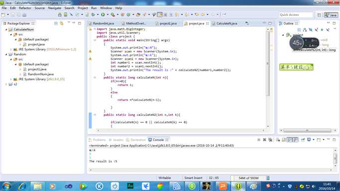Create a new Java class from the toolbar

(128, 15)
